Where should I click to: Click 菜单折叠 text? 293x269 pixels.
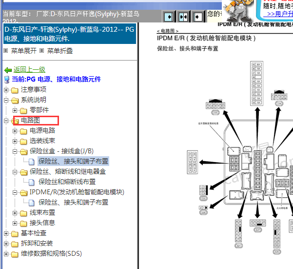pos(60,51)
